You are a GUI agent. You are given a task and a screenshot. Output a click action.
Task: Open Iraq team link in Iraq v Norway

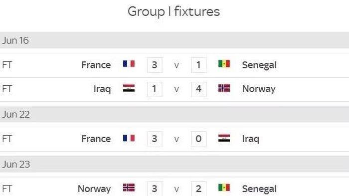[x=102, y=89]
